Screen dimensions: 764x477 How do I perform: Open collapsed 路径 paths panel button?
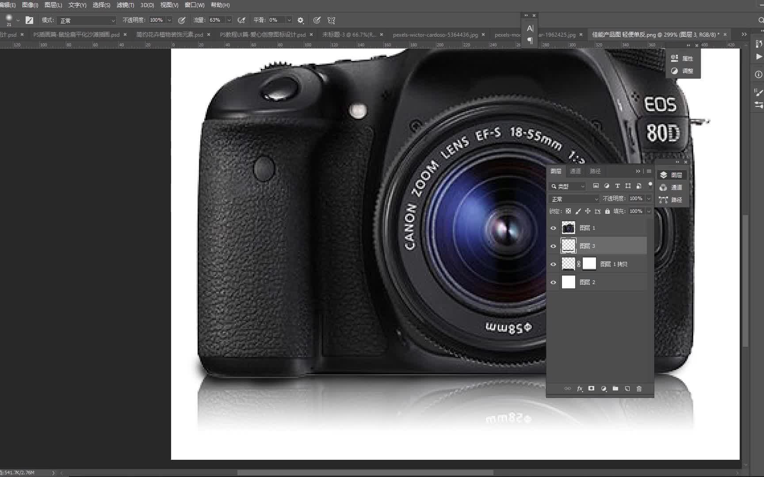click(x=671, y=200)
